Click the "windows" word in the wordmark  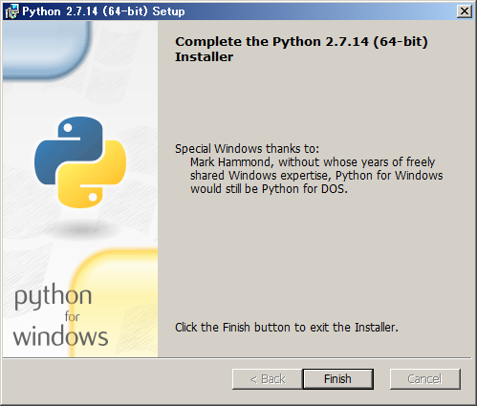tap(60, 336)
